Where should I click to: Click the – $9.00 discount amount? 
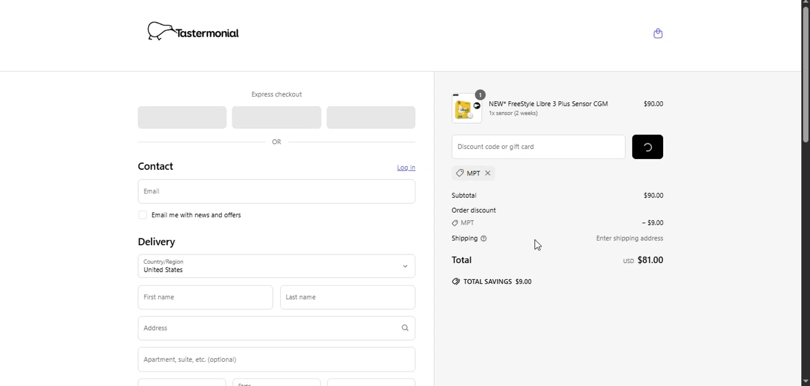pyautogui.click(x=652, y=223)
